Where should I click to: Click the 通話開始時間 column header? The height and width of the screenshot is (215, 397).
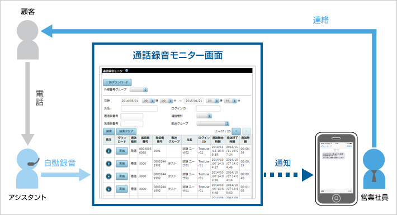click(218, 140)
